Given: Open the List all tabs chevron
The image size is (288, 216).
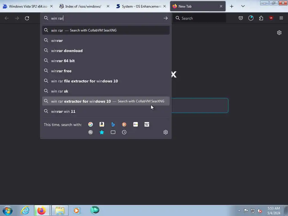Looking at the screenshot, I should [x=243, y=6].
